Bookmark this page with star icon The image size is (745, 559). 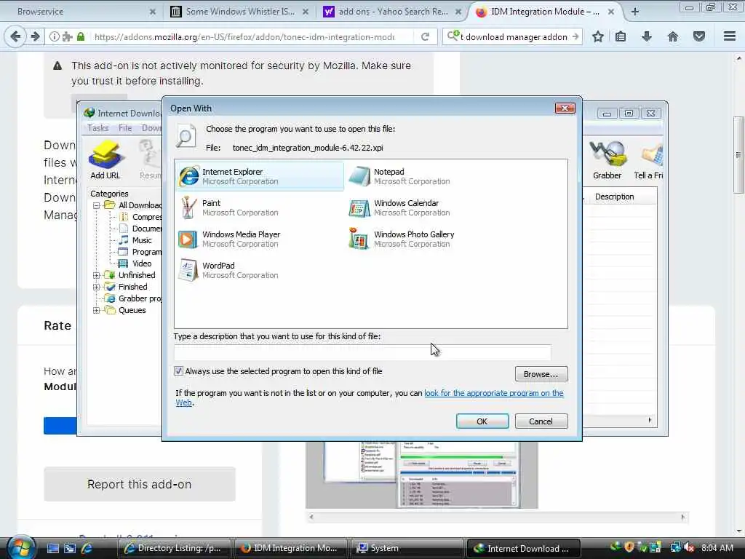tap(598, 36)
